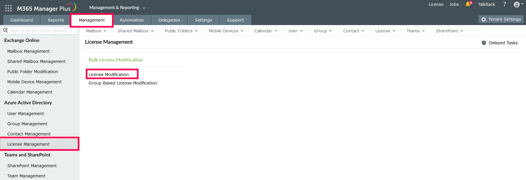The width and height of the screenshot is (526, 180).
Task: Open Delayed Tasks
Action: tap(499, 43)
